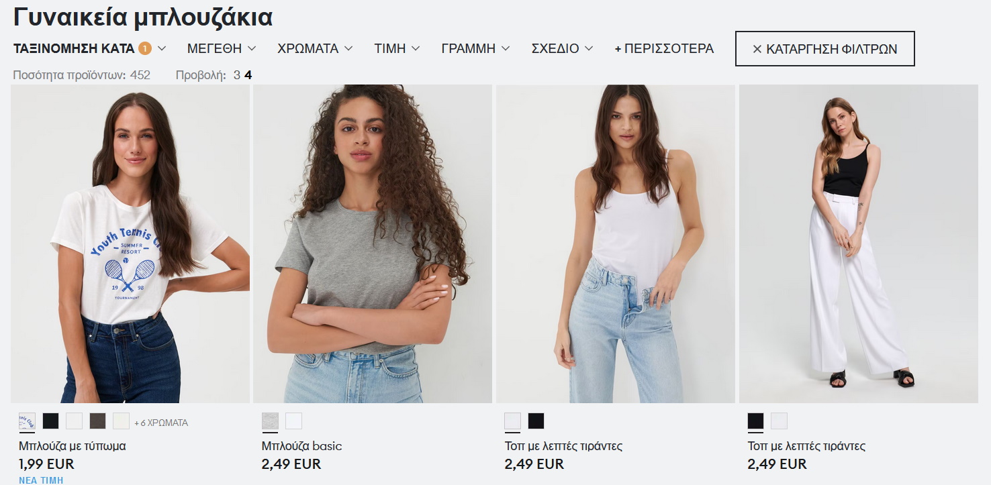Viewport: 991px width, 485px height.
Task: Expand the ΜΕΓΕΘΗ size filter
Action: click(222, 48)
